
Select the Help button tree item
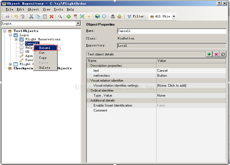point(29,47)
